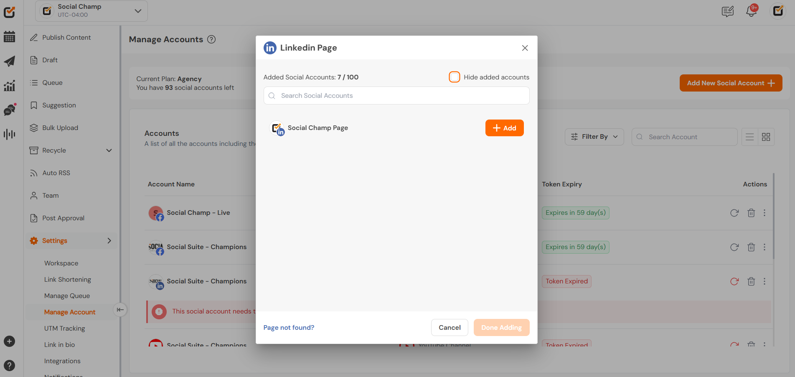Toggle Hide added accounts checkbox
Image resolution: width=795 pixels, height=377 pixels.
455,77
